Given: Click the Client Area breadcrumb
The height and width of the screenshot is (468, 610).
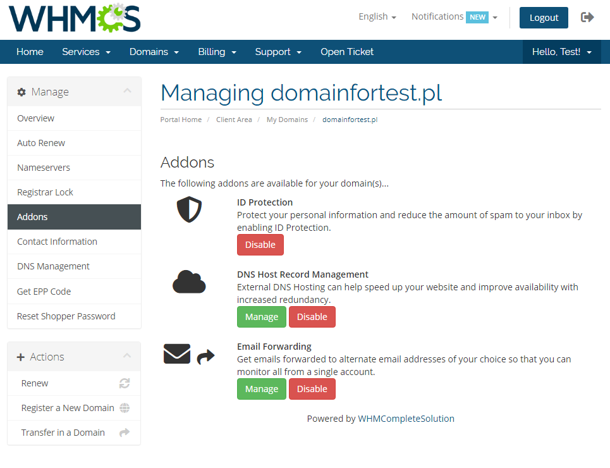Looking at the screenshot, I should click(234, 120).
